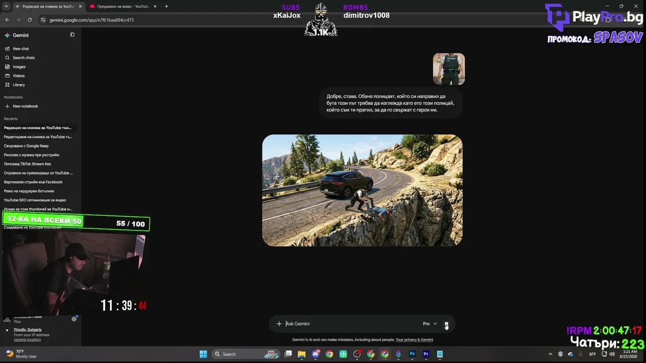Open the browser tab search dropdown
This screenshot has width=646, height=363.
point(6,7)
